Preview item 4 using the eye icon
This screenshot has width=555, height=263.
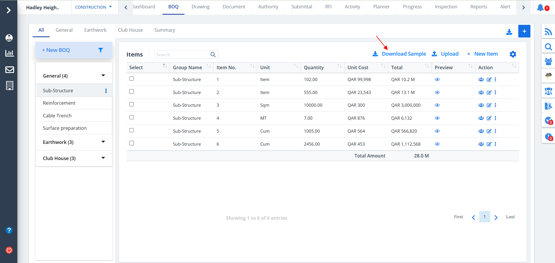[437, 118]
